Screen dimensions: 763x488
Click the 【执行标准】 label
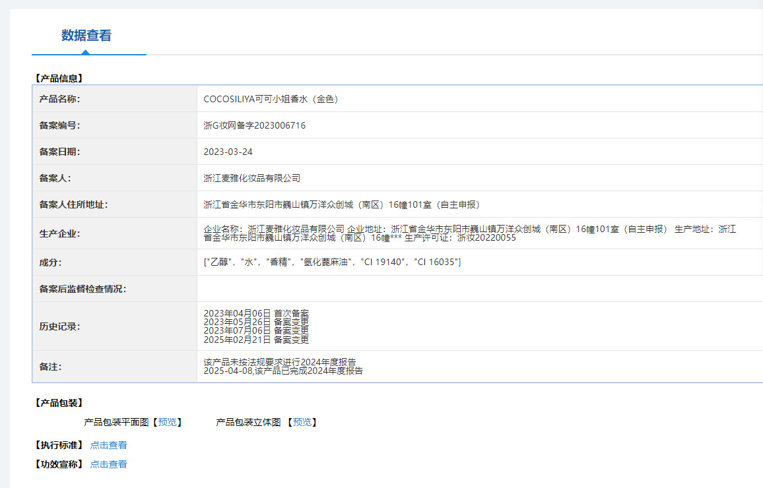pyautogui.click(x=59, y=445)
